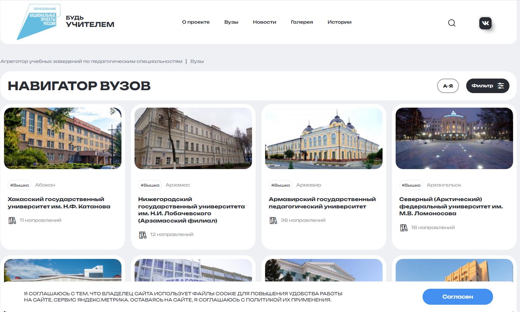Open the Истории menu item
The width and height of the screenshot is (520, 312).
pos(339,22)
